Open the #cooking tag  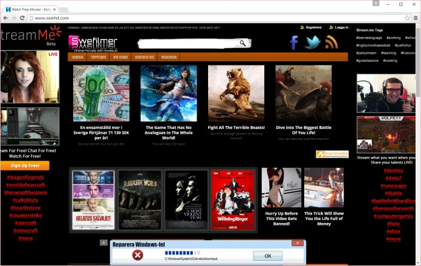pyautogui.click(x=390, y=61)
